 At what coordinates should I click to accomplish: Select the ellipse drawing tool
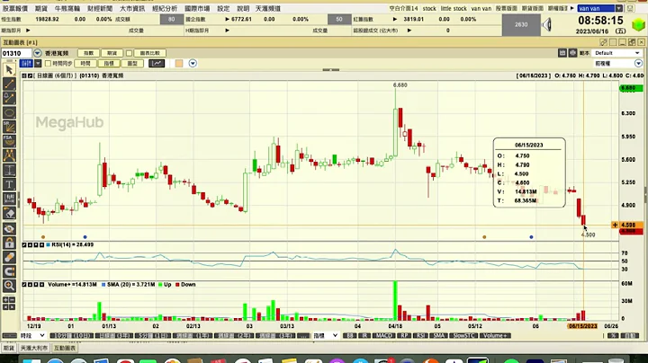click(x=9, y=112)
